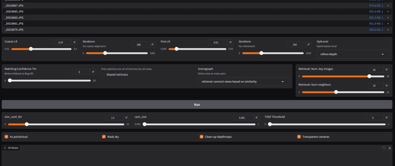Toggle the Mask sky checkbox
The image size is (395, 166).
104,137
